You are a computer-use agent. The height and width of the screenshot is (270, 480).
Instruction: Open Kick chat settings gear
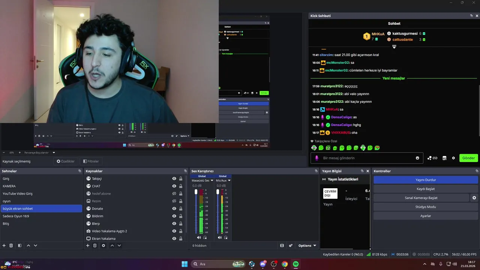pos(453,158)
